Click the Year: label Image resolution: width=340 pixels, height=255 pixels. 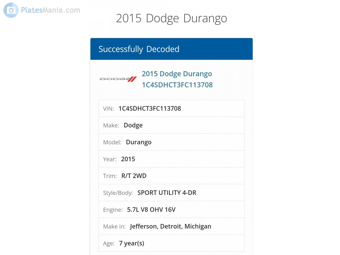click(110, 159)
